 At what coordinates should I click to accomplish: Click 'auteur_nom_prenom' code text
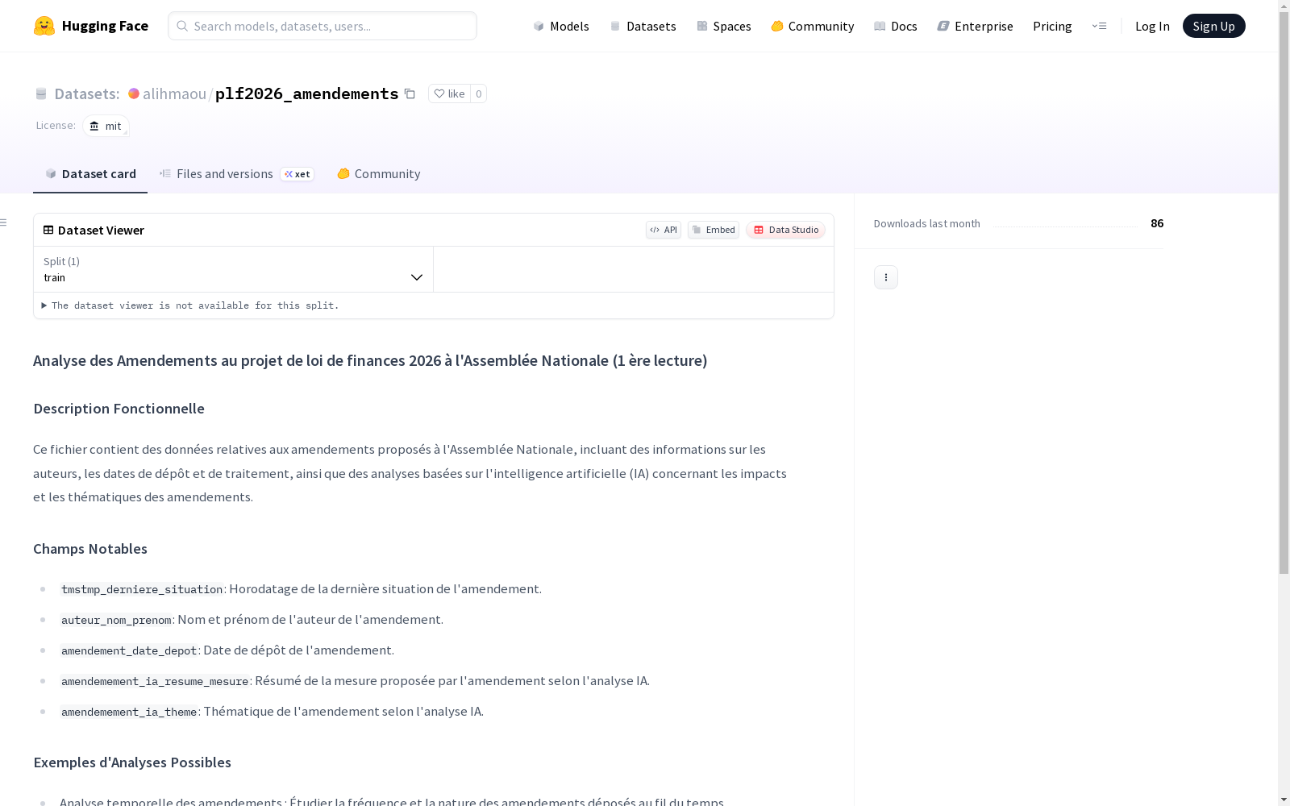116,620
